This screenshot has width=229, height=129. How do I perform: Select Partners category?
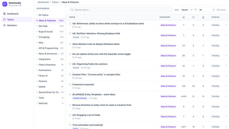[50, 81]
